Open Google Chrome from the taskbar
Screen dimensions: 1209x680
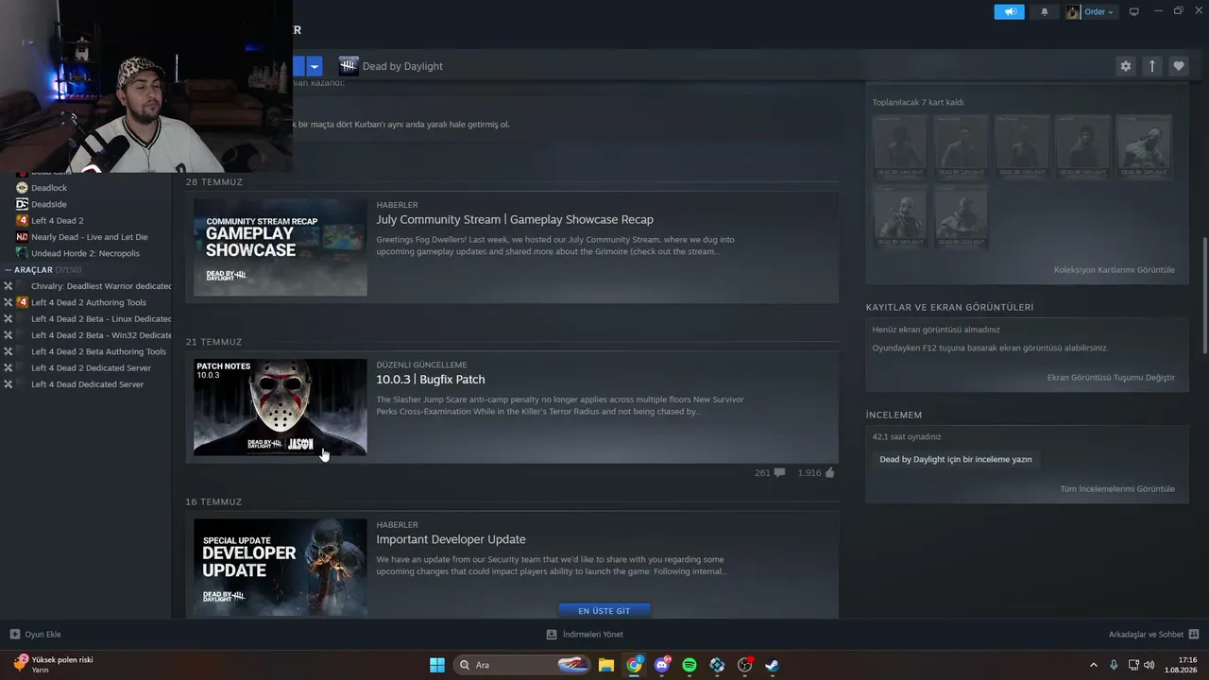635,665
